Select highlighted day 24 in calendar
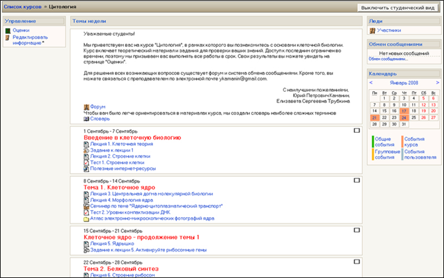Viewport: 444px width, 278px height. coord(404,117)
